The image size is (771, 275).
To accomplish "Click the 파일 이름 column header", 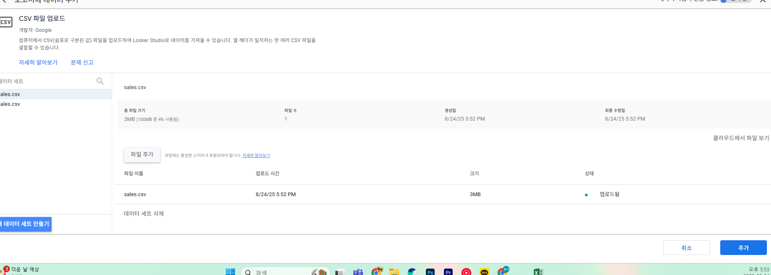I will pyautogui.click(x=133, y=173).
